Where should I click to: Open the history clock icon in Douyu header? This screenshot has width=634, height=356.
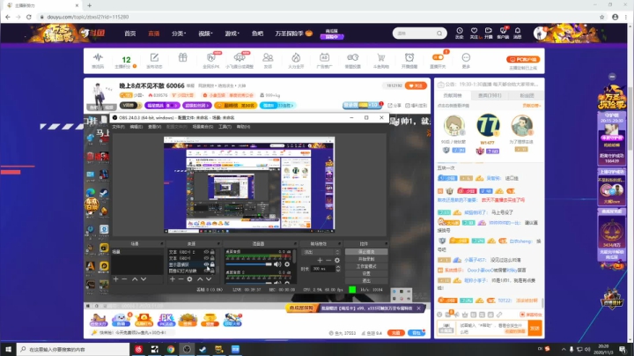(460, 31)
